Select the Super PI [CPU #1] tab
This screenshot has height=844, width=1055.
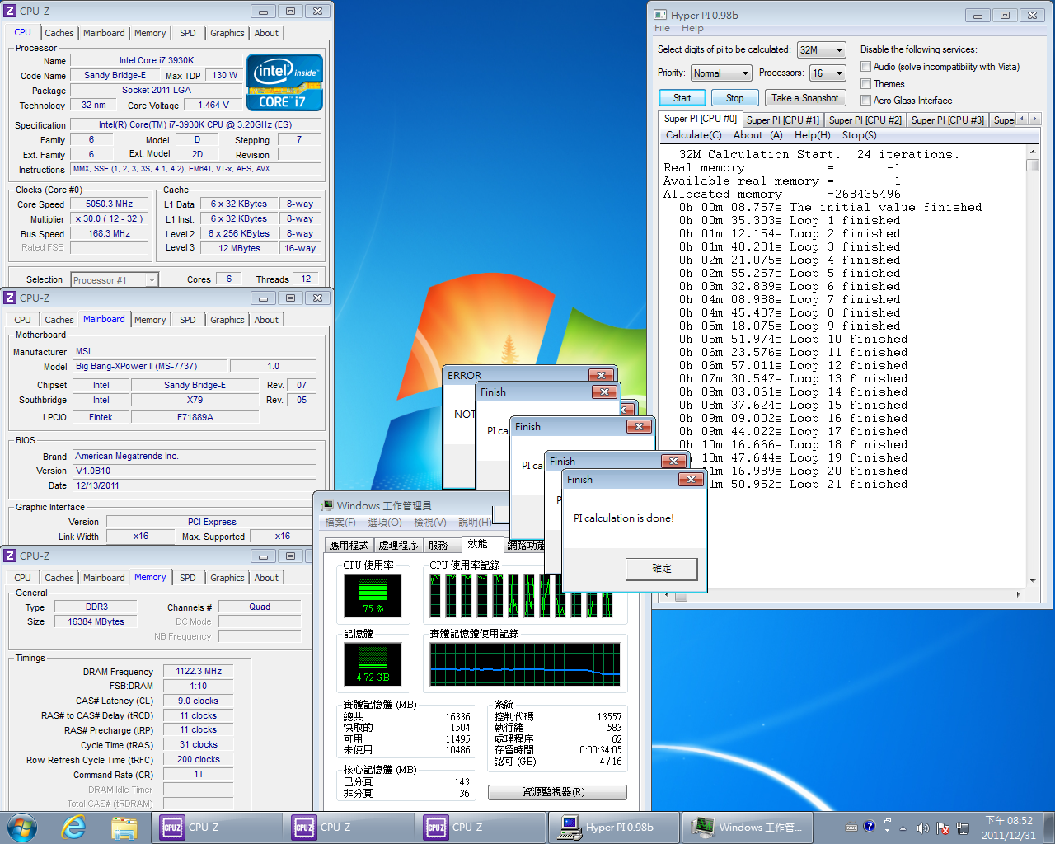click(783, 120)
